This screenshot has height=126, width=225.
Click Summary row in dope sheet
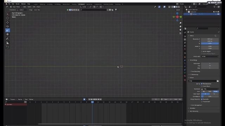click(x=16, y=105)
